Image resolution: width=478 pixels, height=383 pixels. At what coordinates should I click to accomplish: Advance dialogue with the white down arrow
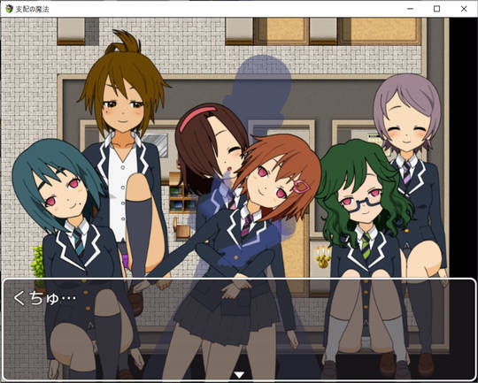(x=239, y=375)
